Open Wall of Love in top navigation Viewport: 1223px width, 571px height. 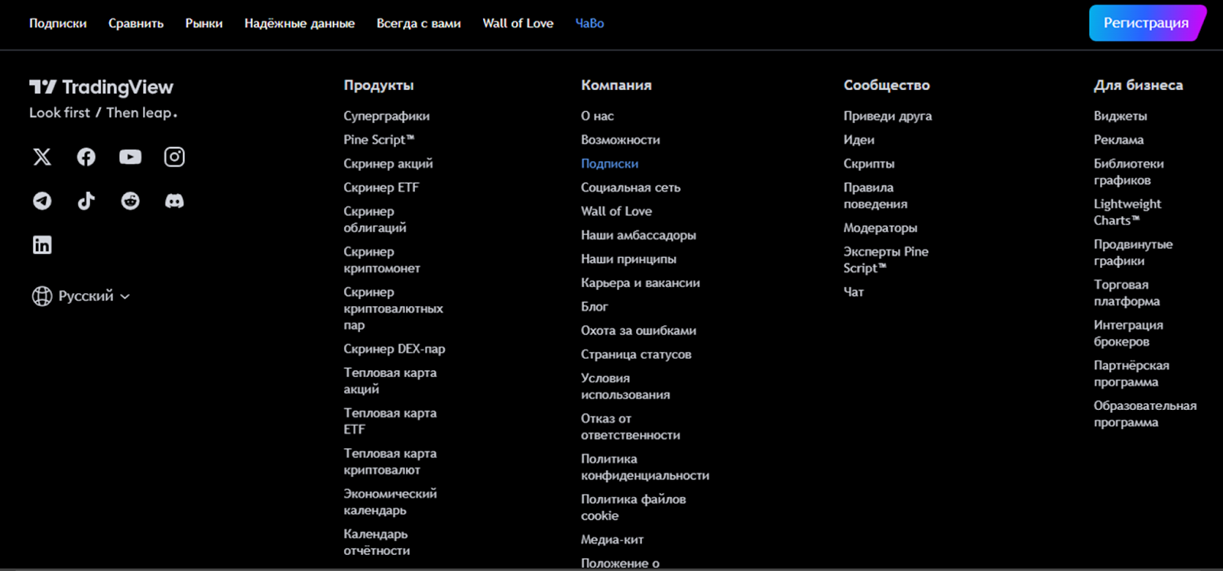tap(517, 24)
